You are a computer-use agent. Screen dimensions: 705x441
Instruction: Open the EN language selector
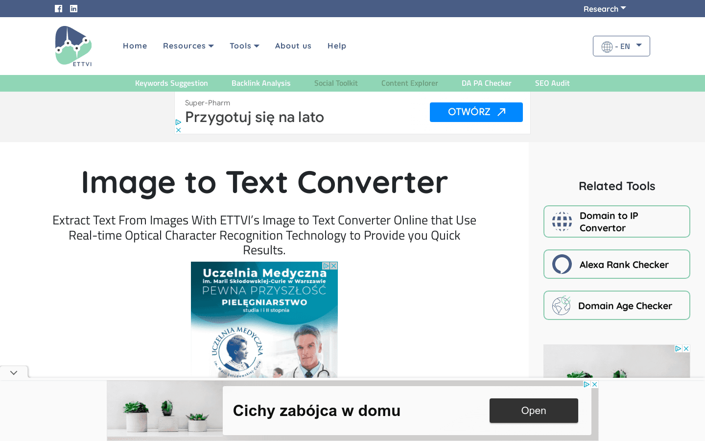coord(621,46)
